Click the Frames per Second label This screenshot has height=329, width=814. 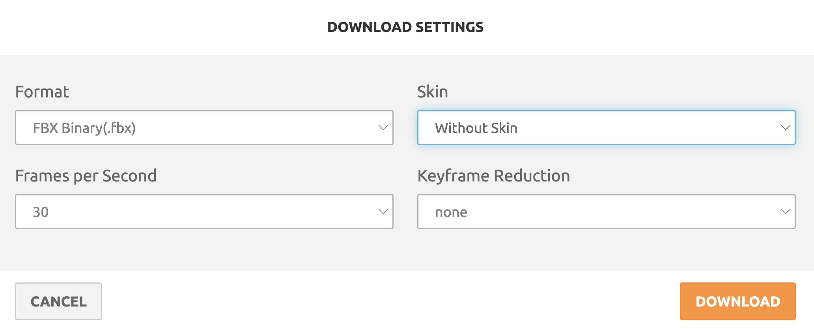click(86, 176)
